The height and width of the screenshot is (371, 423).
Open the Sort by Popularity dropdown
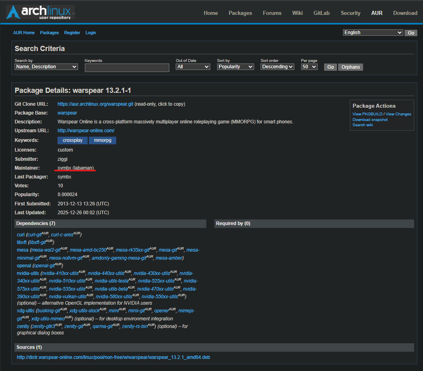click(x=235, y=67)
